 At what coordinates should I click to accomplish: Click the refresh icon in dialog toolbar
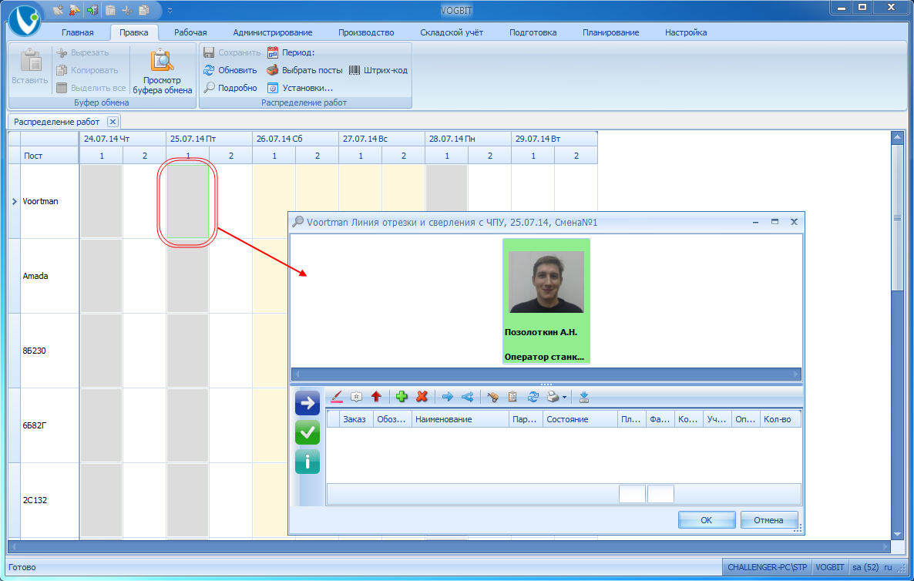[x=533, y=397]
